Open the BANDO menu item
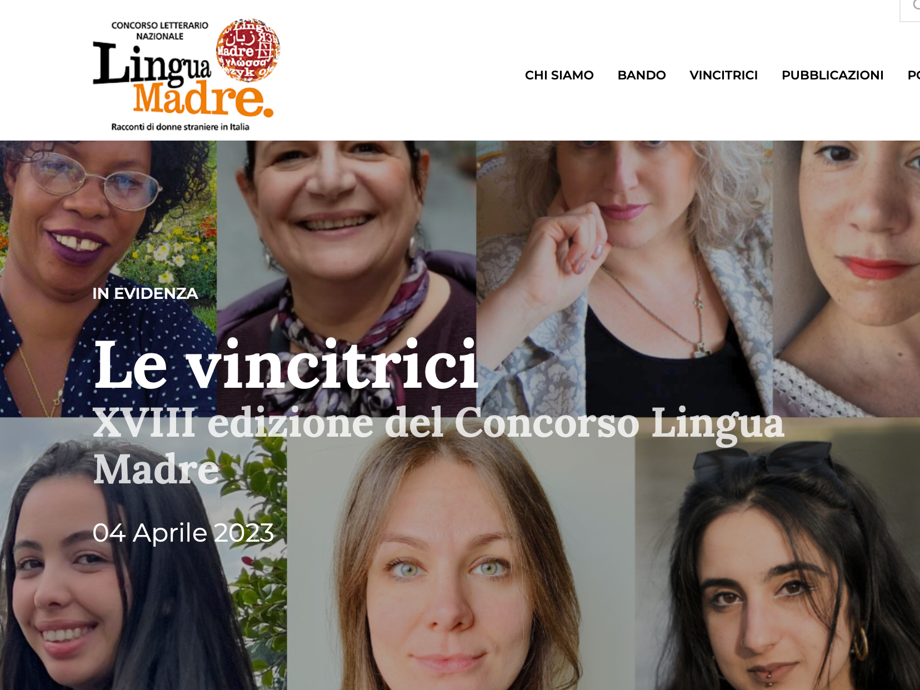This screenshot has width=920, height=690. pos(641,75)
